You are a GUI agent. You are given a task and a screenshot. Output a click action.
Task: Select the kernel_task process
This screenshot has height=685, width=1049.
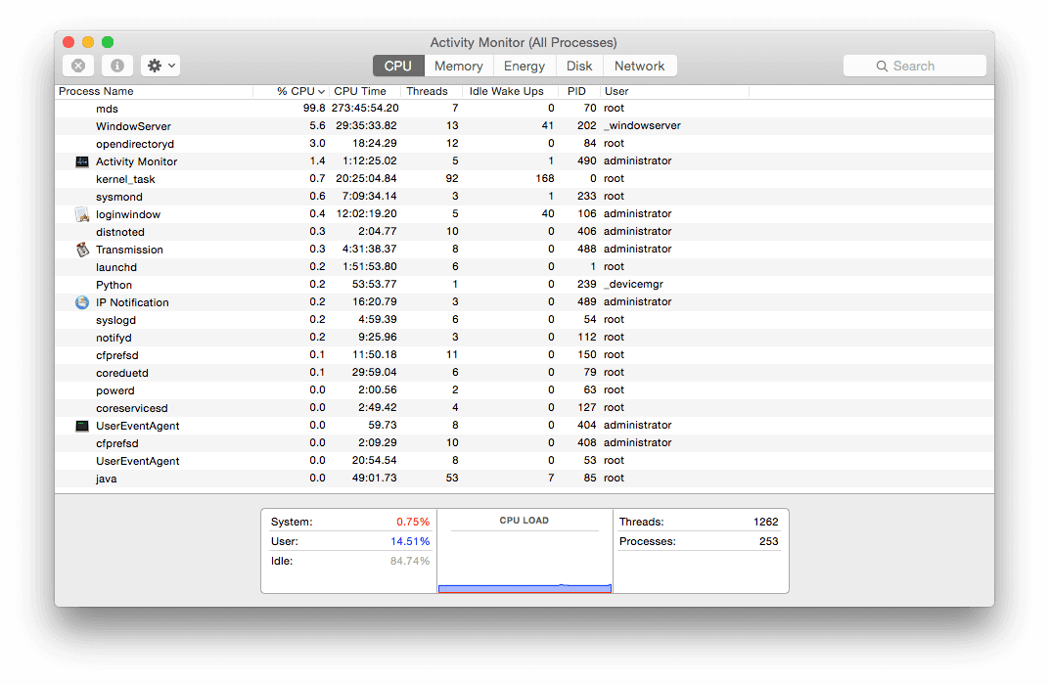[524, 179]
